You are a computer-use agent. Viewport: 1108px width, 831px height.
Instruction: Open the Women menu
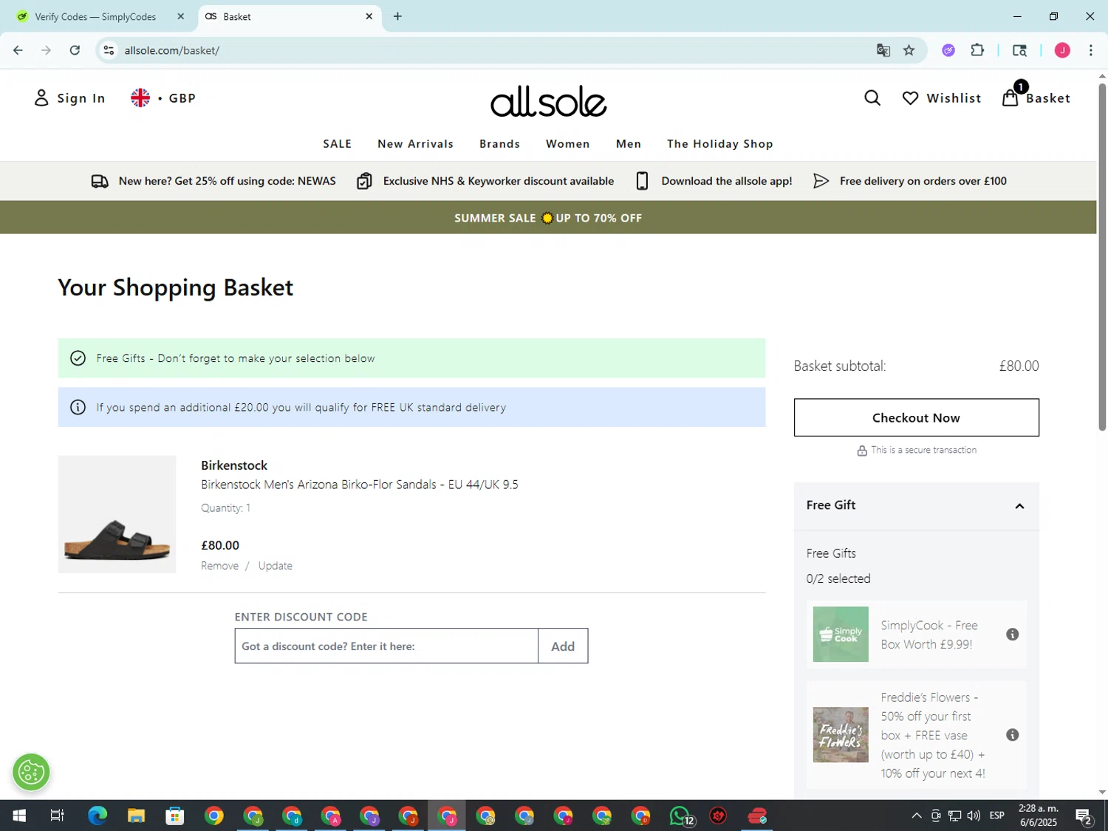[x=567, y=144]
